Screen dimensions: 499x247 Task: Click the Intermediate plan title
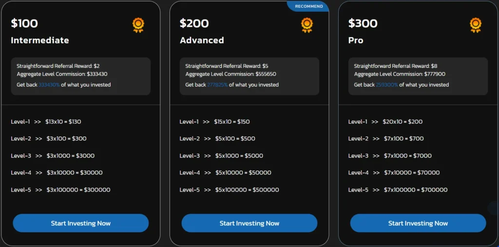pos(40,40)
